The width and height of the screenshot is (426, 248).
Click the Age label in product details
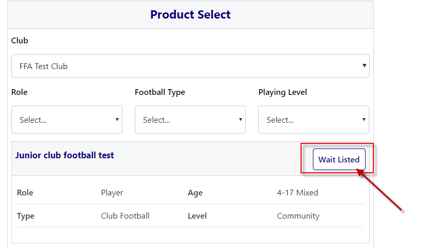[x=195, y=193]
